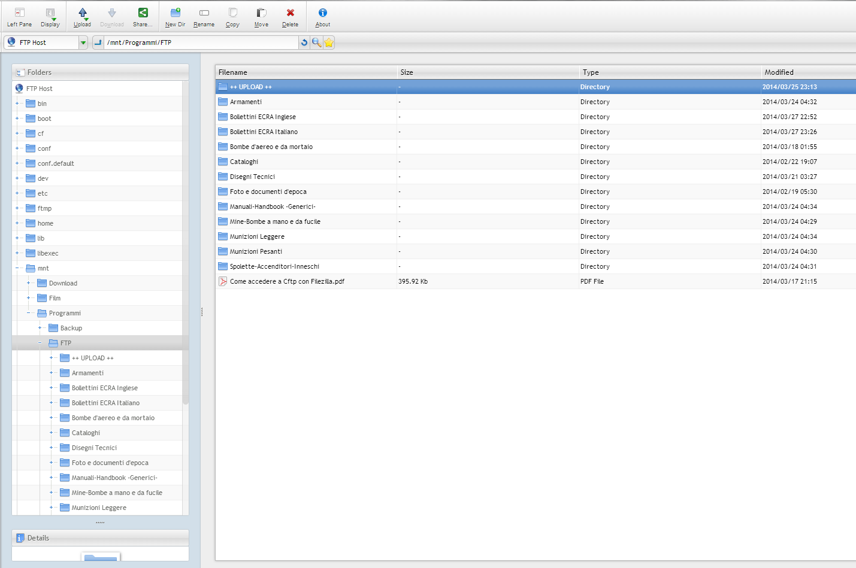The width and height of the screenshot is (856, 568).
Task: Select Spolette-Accenditori-Inneschi directory row
Action: pyautogui.click(x=536, y=266)
